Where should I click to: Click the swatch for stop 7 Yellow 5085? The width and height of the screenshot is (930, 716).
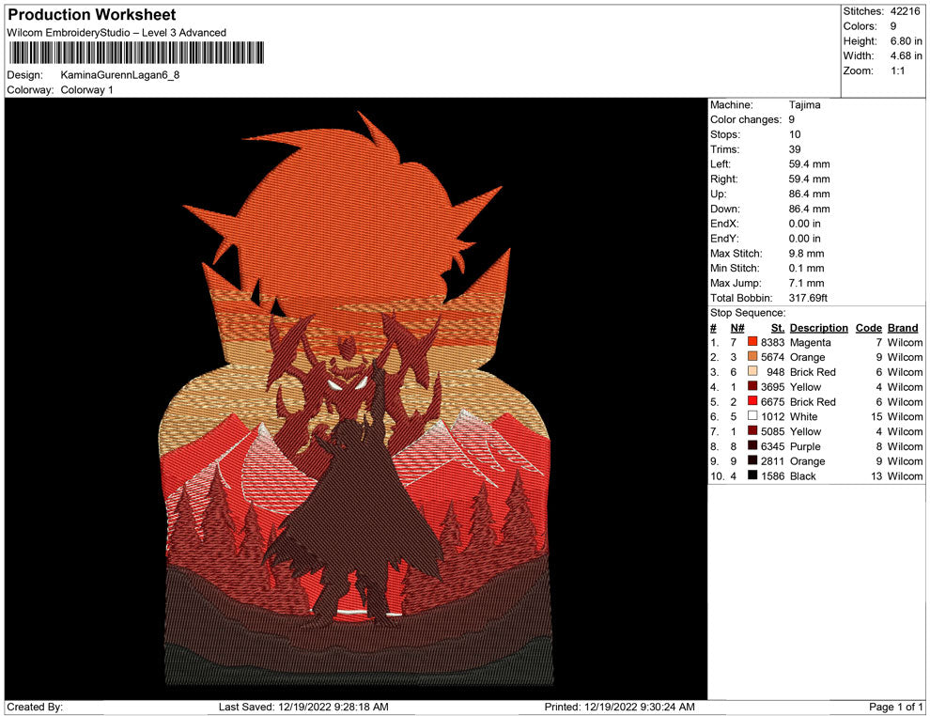click(x=752, y=430)
